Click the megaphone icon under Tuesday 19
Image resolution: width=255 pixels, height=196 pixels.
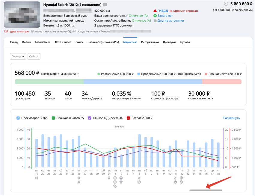(37, 178)
